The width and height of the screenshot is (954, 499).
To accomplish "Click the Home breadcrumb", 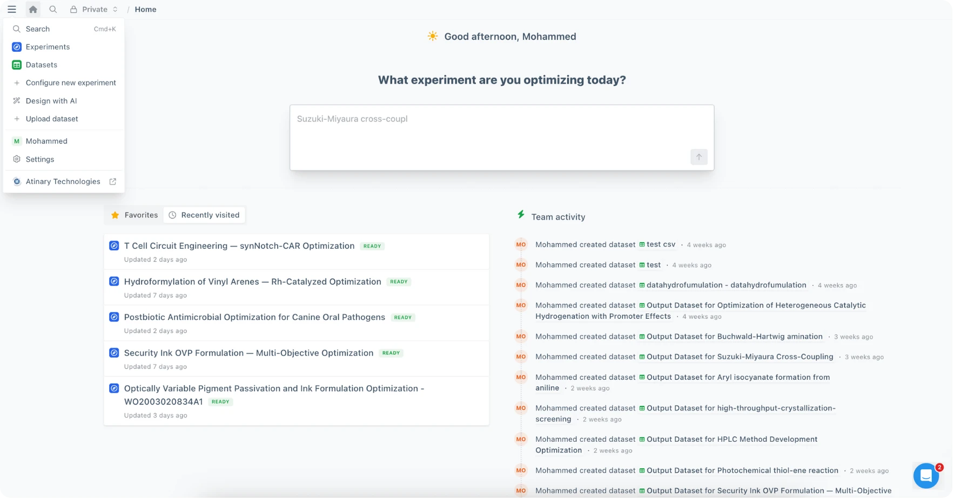I will 145,9.
